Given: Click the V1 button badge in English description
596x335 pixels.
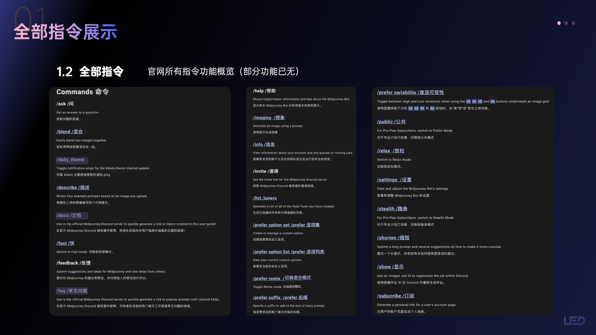Looking at the screenshot, I should click(468, 101).
